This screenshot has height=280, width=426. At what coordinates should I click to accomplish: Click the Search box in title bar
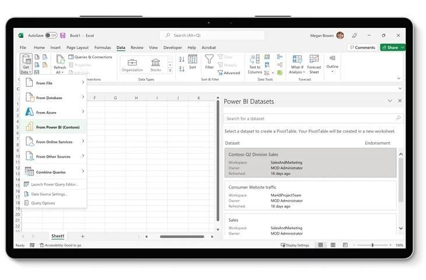tap(212, 36)
